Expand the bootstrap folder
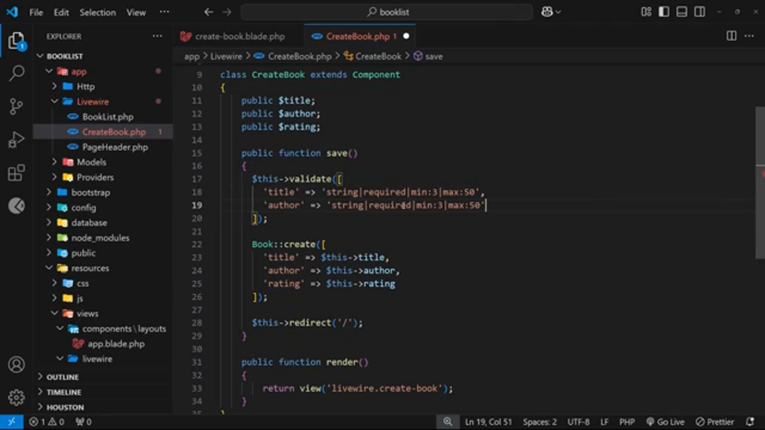This screenshot has height=430, width=765. tap(90, 192)
